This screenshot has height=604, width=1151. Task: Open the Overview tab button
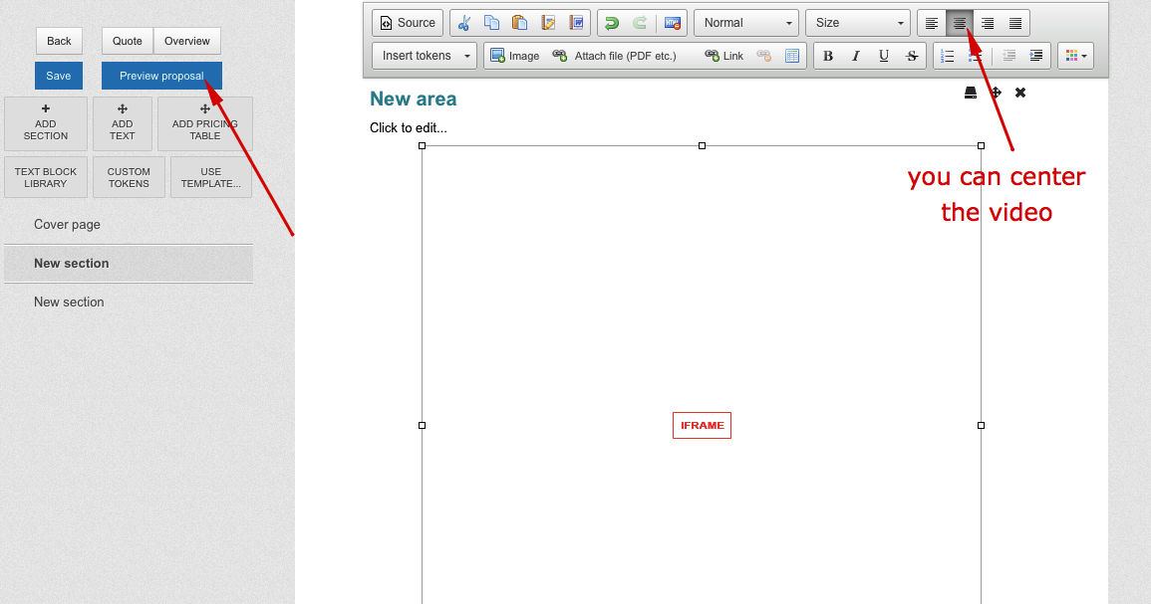point(187,41)
